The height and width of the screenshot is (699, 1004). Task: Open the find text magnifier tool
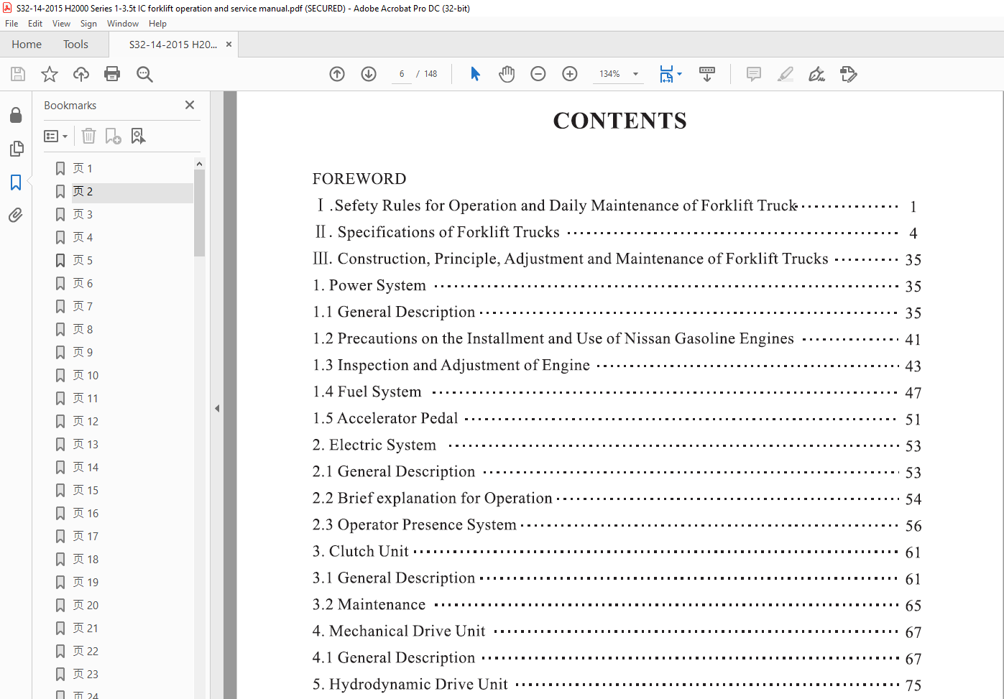[x=144, y=74]
